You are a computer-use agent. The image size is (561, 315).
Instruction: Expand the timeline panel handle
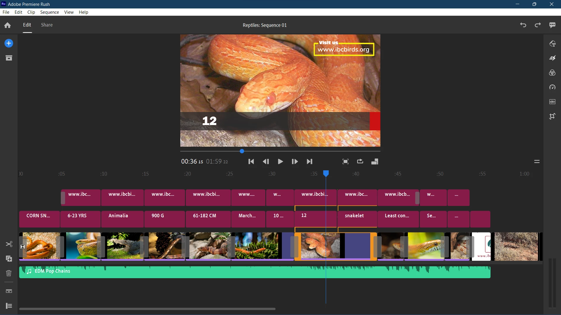(537, 162)
